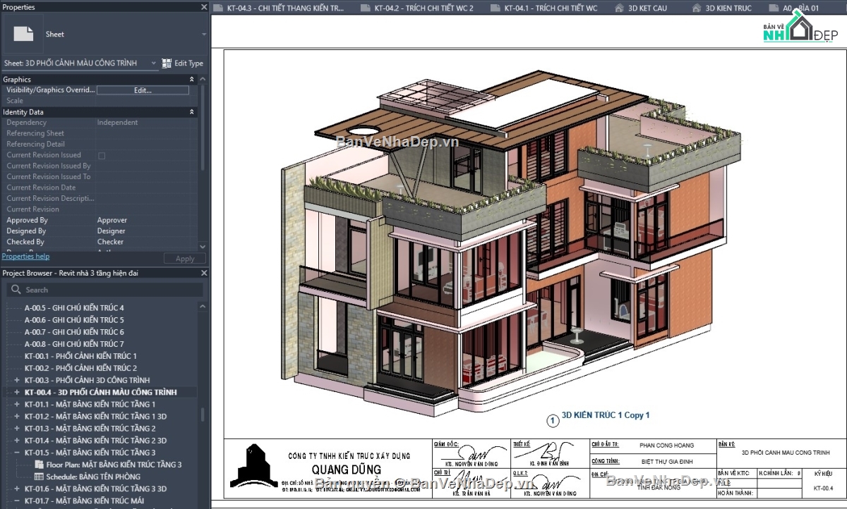
Task: Click BIỆT THỰ GIA ĐÌNH text in title block
Action: tap(666, 461)
